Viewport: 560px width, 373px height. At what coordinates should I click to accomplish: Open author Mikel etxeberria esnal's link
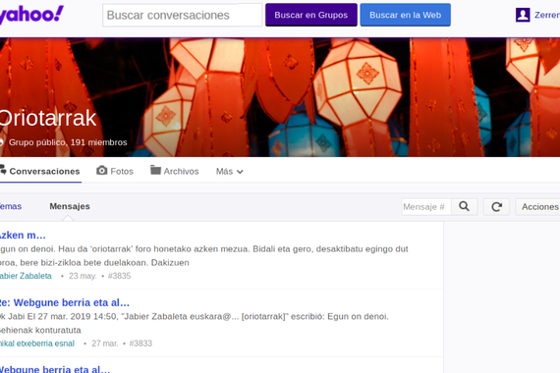click(37, 344)
